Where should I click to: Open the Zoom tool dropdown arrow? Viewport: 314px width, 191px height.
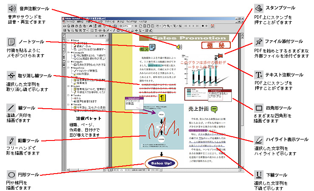pyautogui.click(x=171, y=26)
